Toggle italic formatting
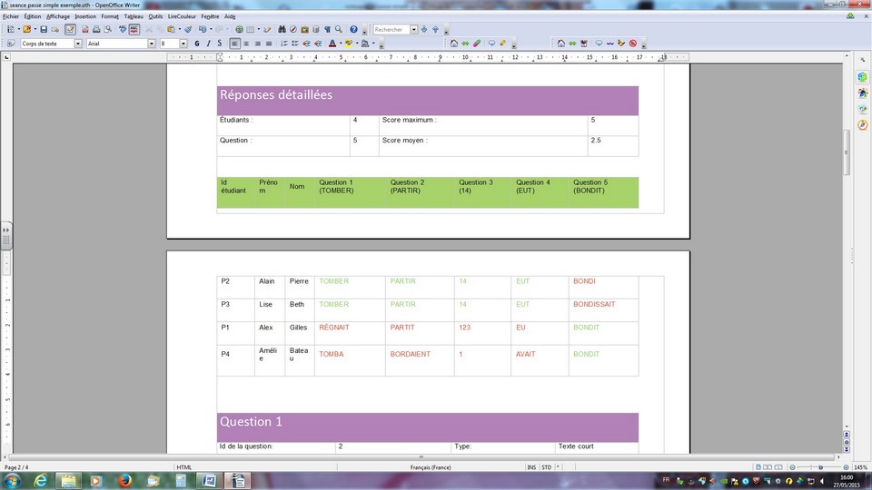This screenshot has width=872, height=490. (x=208, y=43)
